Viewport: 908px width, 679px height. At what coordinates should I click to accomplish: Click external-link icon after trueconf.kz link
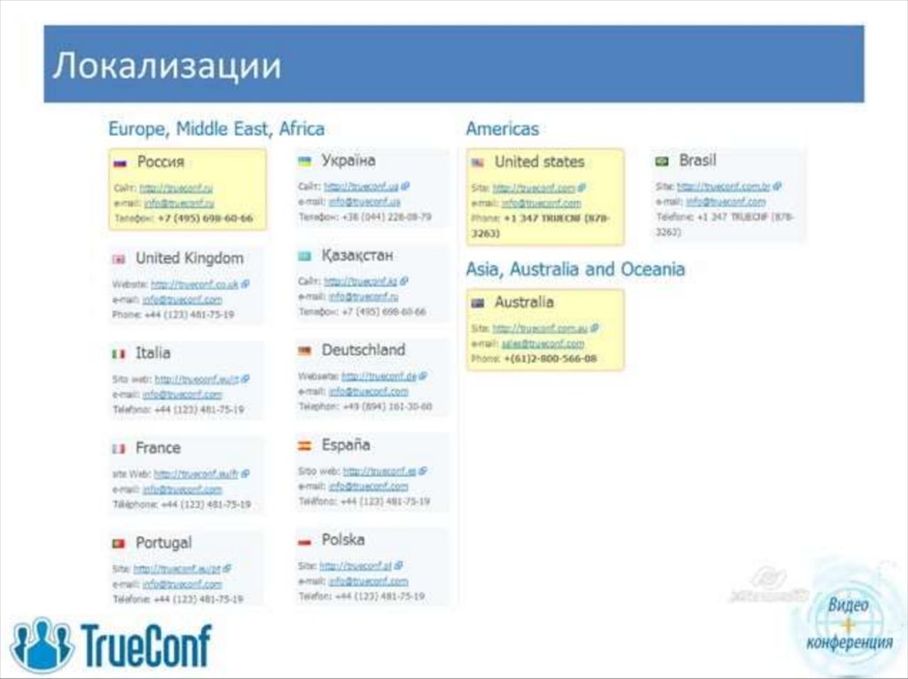(404, 281)
